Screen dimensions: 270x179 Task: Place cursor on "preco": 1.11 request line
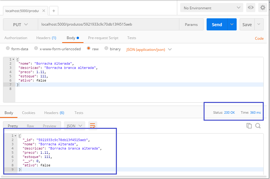(32, 72)
